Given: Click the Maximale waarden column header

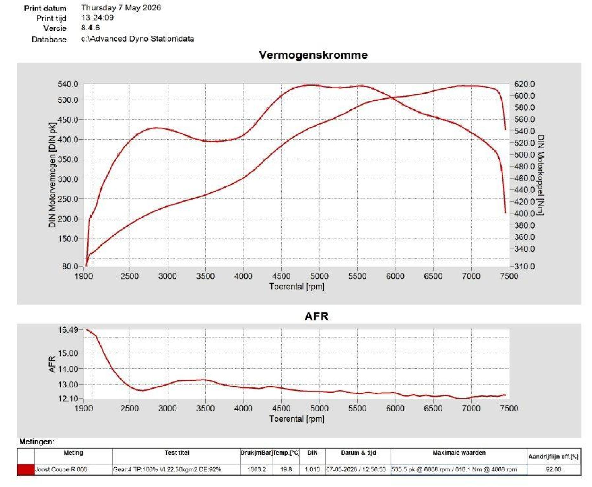Looking at the screenshot, I should pyautogui.click(x=459, y=453).
